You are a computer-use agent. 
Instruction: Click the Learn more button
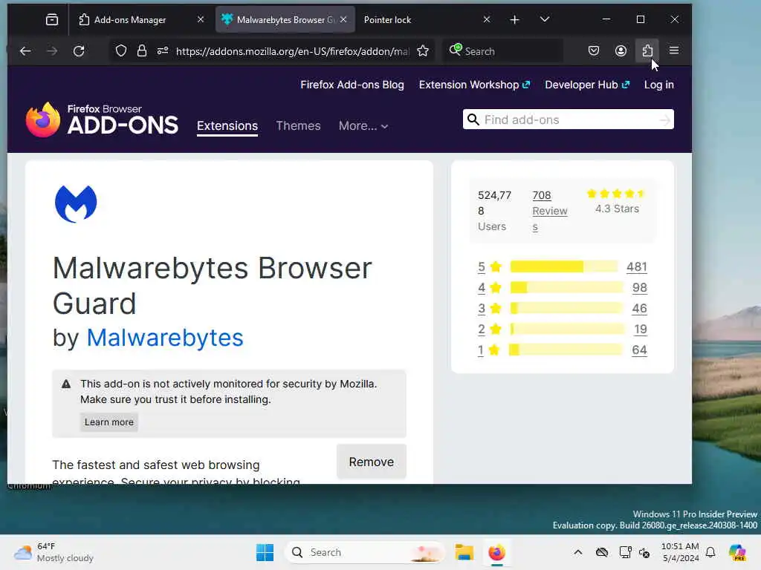point(109,422)
